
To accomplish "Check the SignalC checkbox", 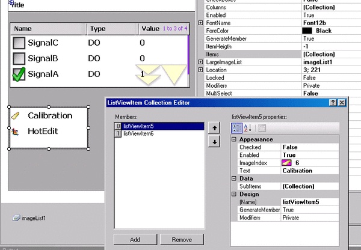I will pyautogui.click(x=19, y=43).
